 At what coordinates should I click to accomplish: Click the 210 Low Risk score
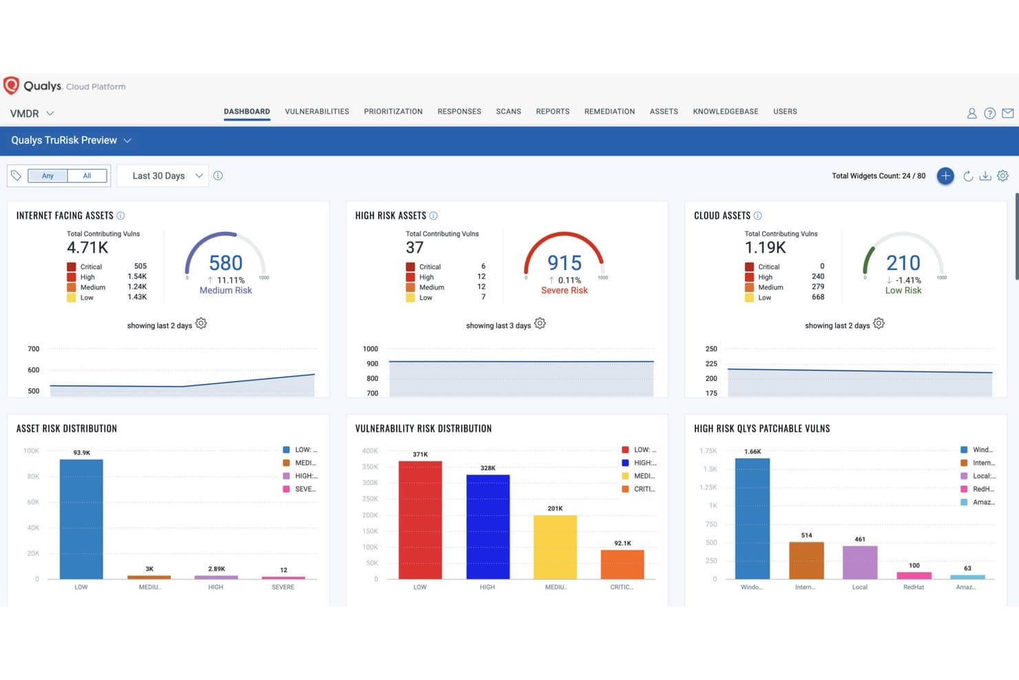[x=903, y=264]
